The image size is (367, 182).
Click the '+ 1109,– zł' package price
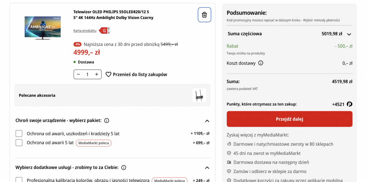point(200,134)
